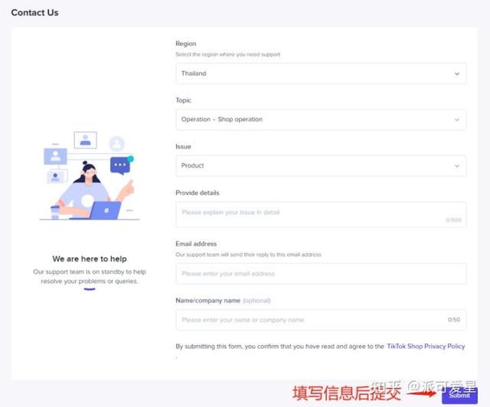Click the Contact Us page heading

coord(34,12)
